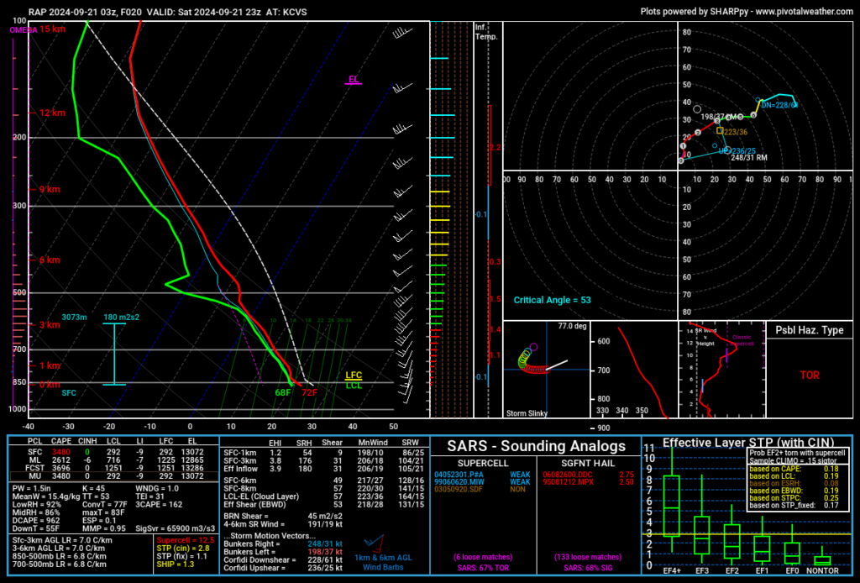This screenshot has height=583, width=860.
Task: Click the Critical Angle = 53 label
Action: coord(553,300)
